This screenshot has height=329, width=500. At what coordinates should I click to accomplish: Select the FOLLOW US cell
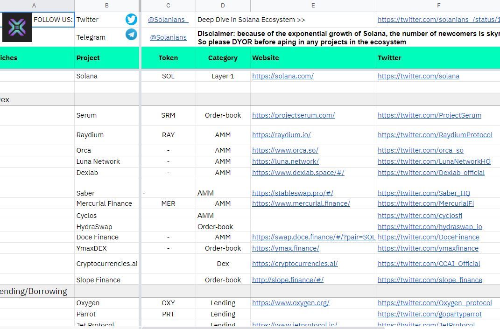[53, 20]
